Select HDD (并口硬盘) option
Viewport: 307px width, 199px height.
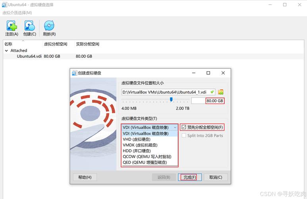coord(150,151)
